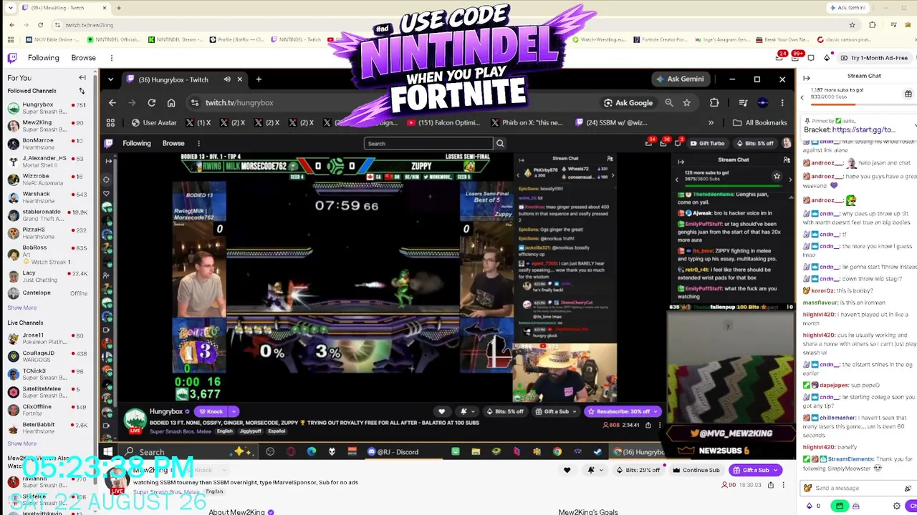Screen dimensions: 917x515
Task: Go home in the Hungrybox browser
Action: click(x=171, y=102)
